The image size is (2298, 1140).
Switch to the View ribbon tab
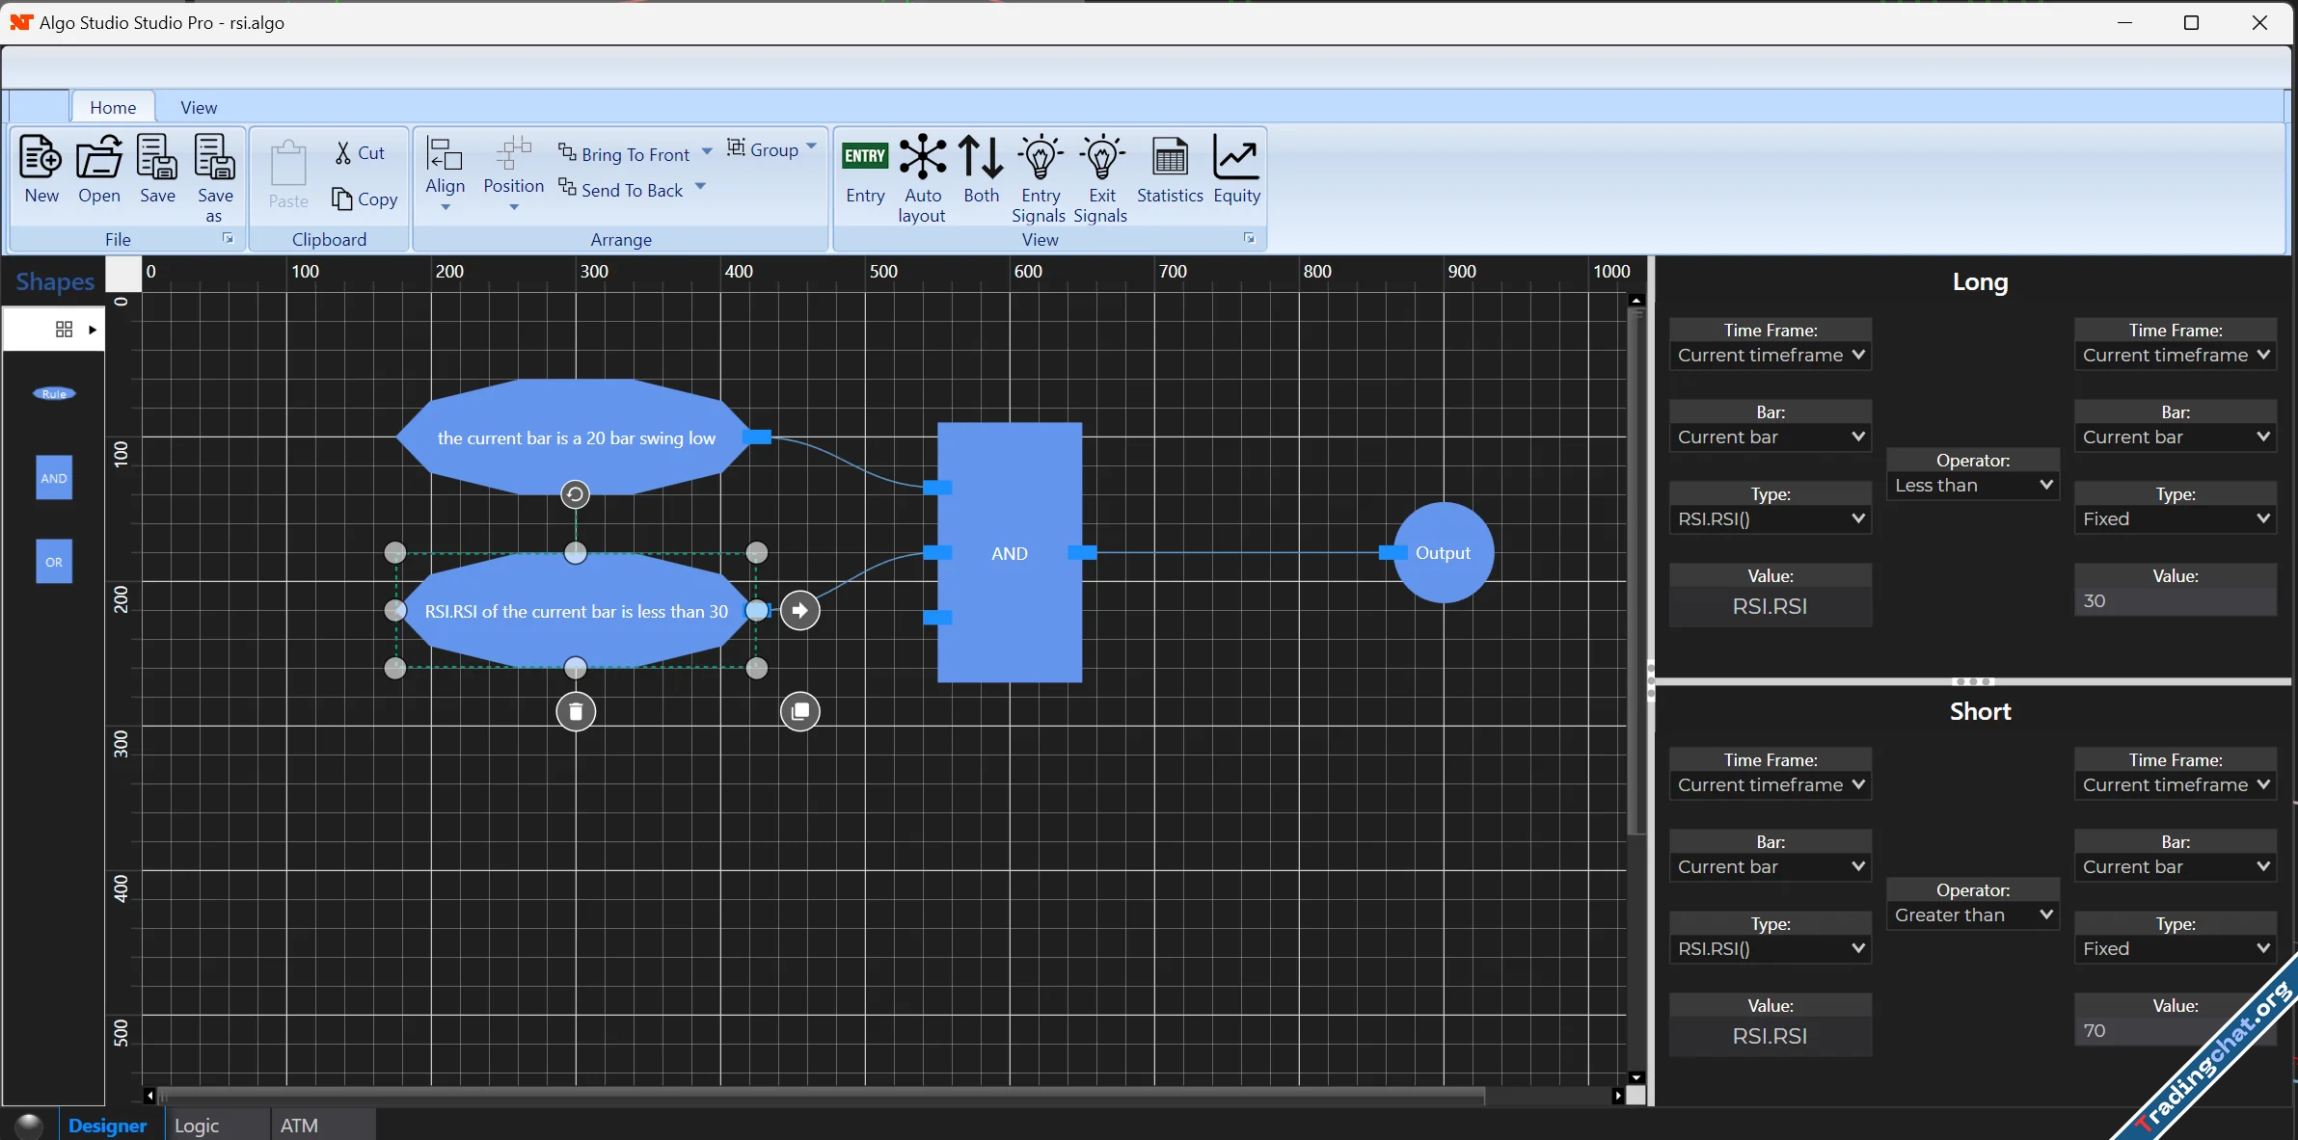(x=199, y=107)
